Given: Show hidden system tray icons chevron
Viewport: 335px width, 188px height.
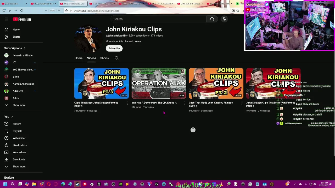Looking at the screenshot, I should tap(295, 184).
